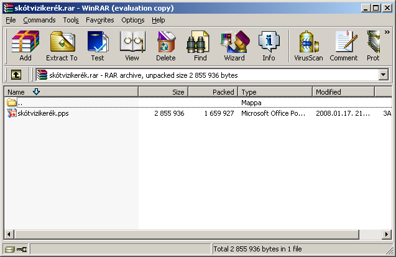
Task: Click the Add toolbar icon
Action: point(25,45)
